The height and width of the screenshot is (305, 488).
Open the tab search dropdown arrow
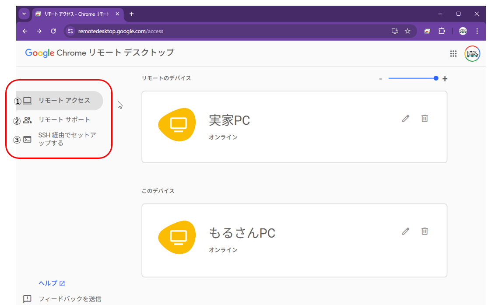(x=24, y=14)
